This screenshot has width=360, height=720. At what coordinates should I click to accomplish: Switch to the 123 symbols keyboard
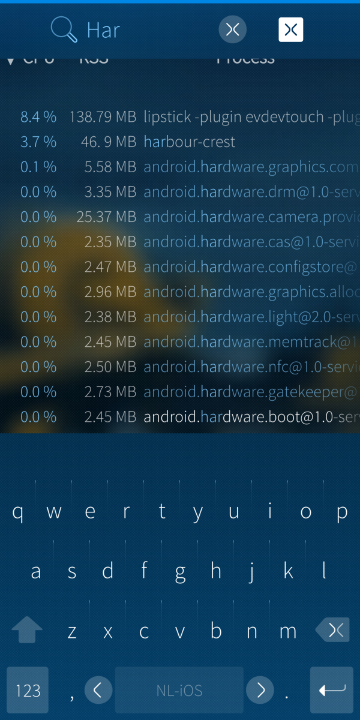pos(28,690)
